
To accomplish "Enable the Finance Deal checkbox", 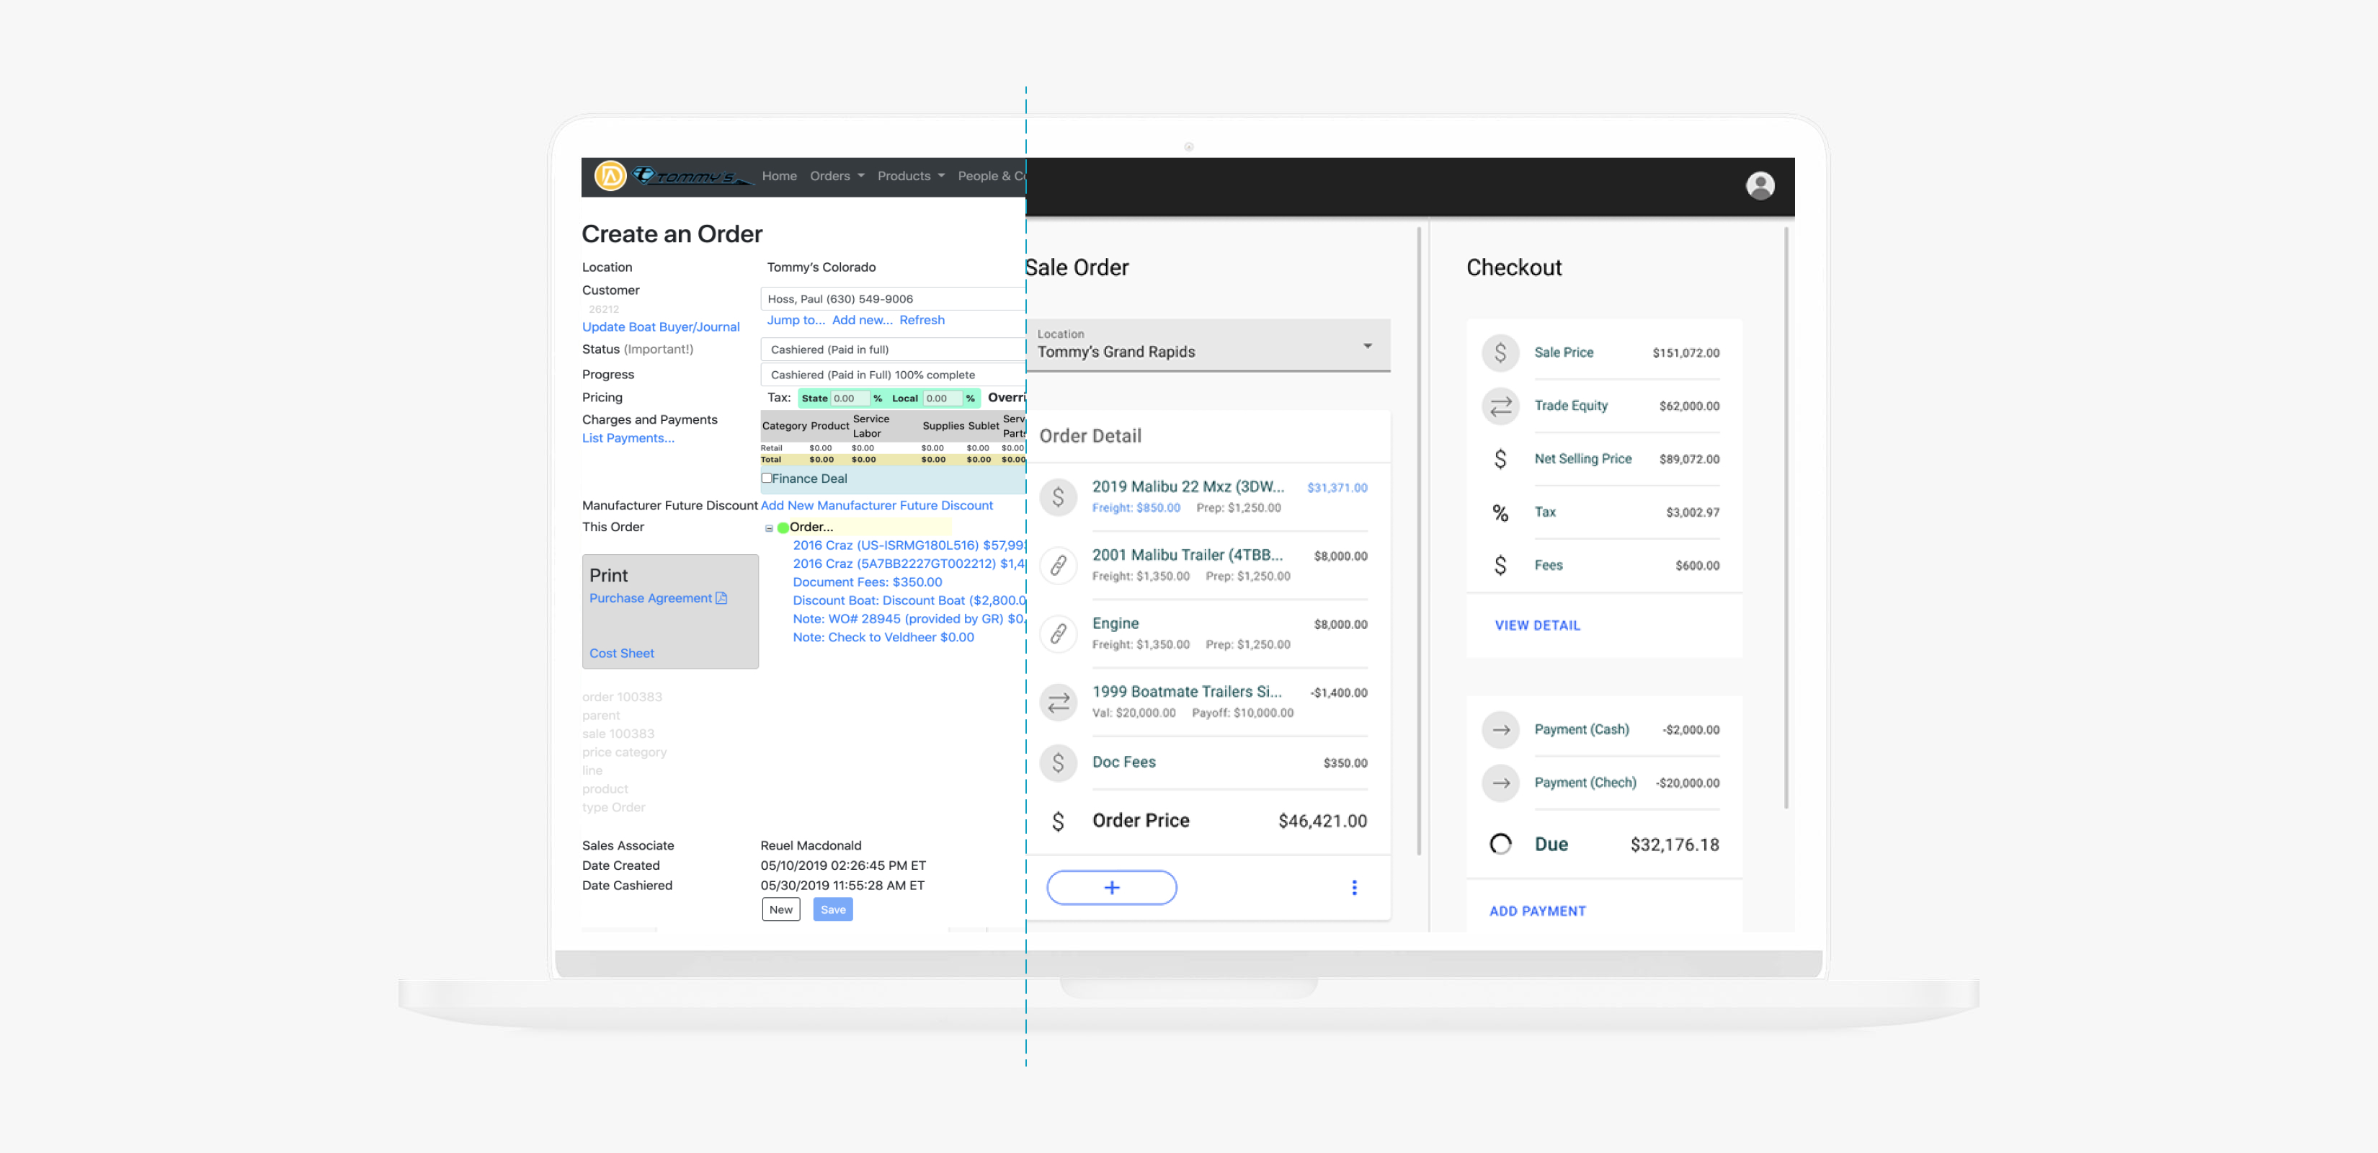I will pyautogui.click(x=766, y=478).
